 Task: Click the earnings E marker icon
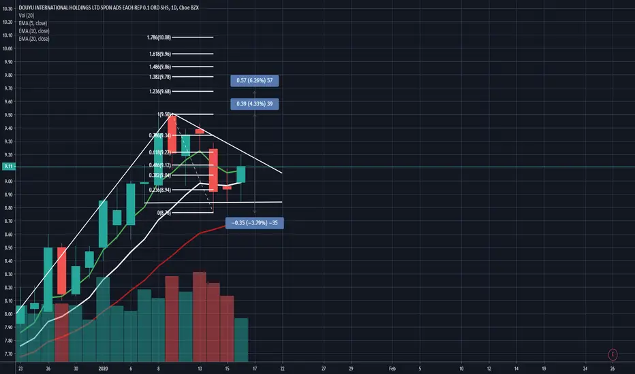613,354
